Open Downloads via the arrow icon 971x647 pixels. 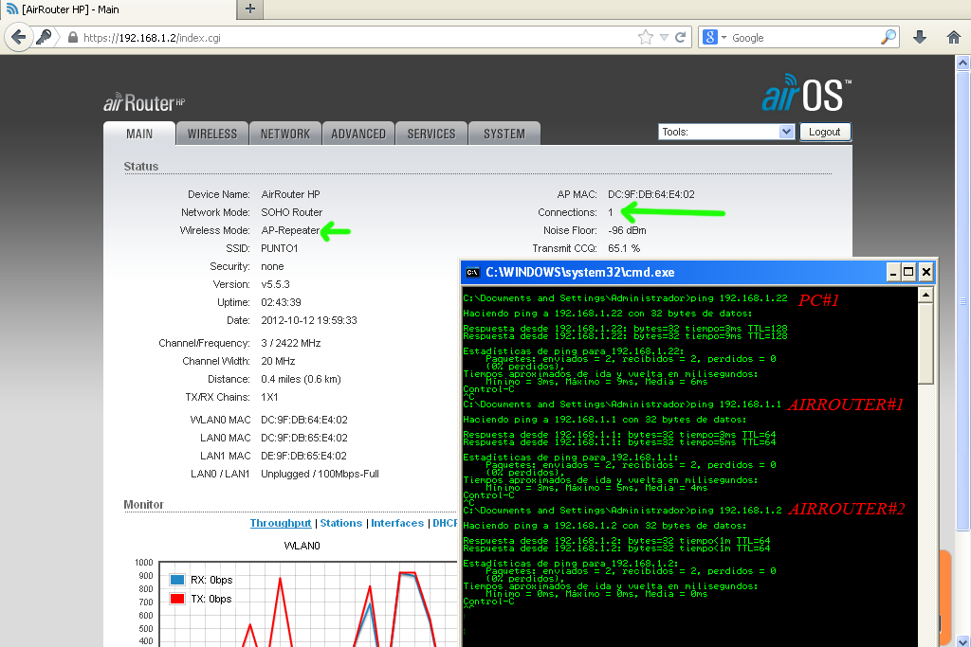click(x=919, y=37)
